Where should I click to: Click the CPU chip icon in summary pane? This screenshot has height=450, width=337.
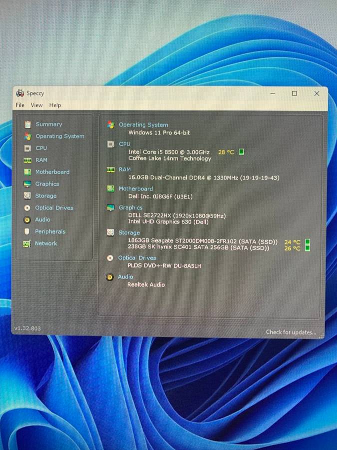point(111,144)
